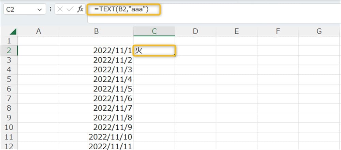Select row 4 header

click(x=9, y=70)
